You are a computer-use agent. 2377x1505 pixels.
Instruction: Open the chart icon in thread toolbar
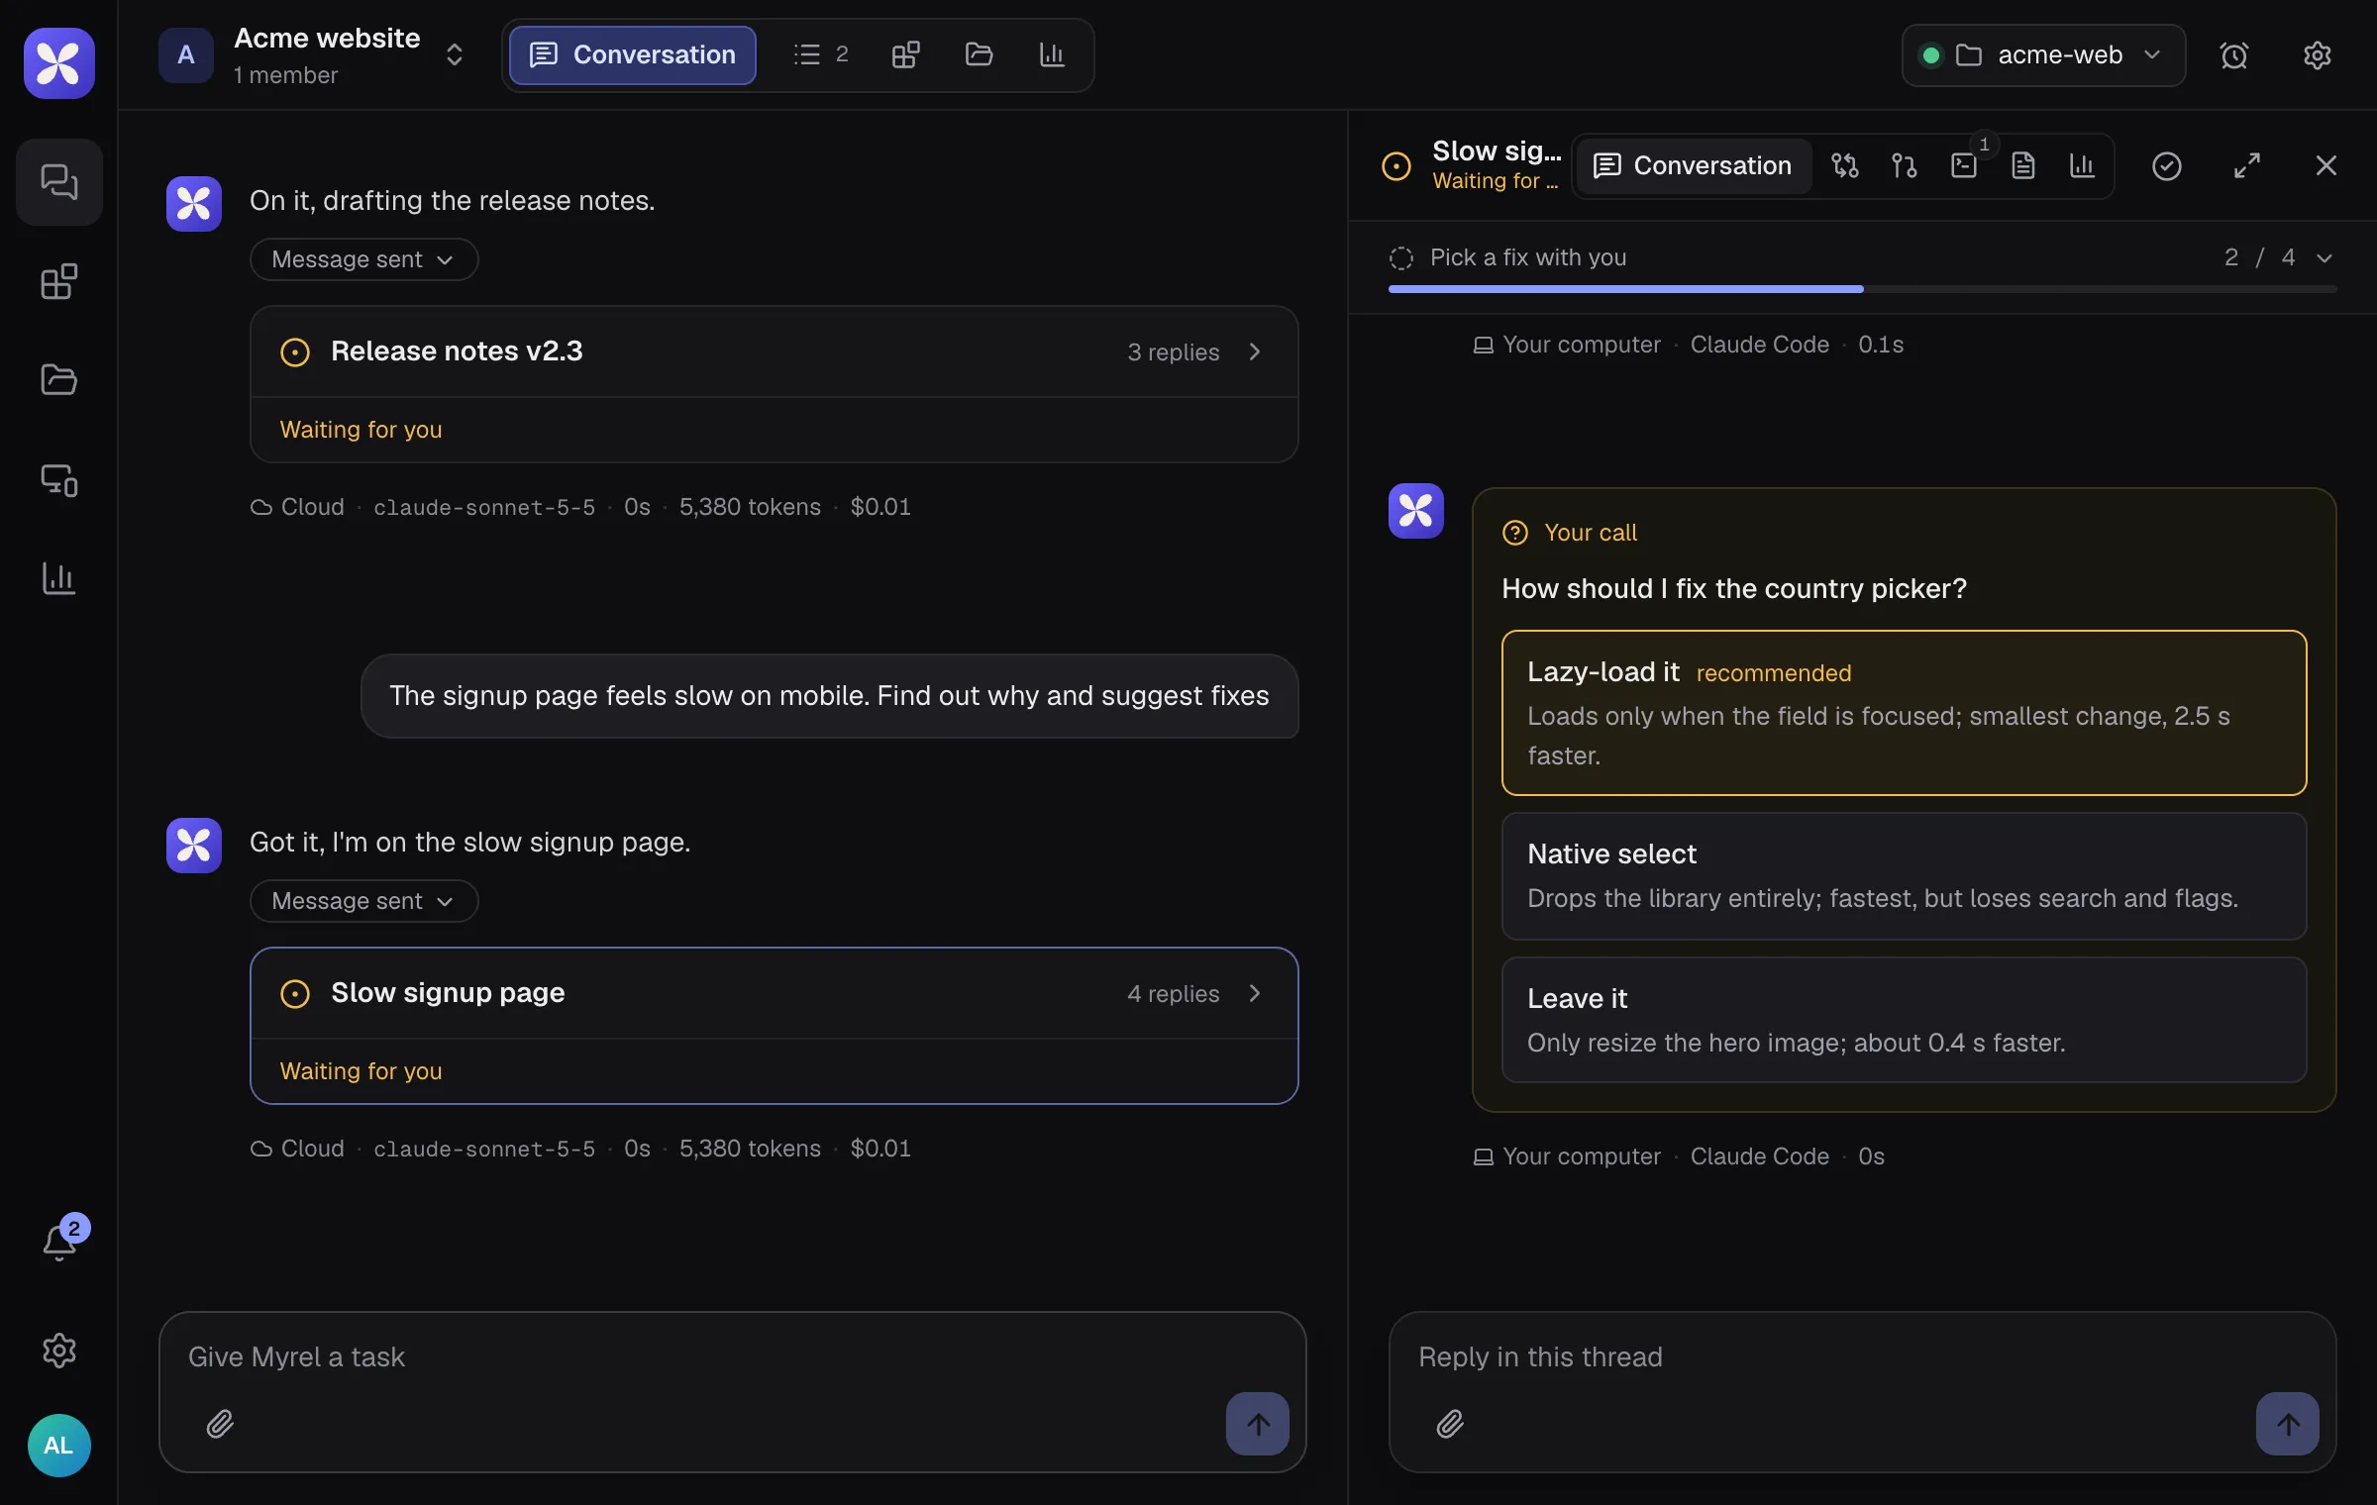(x=2082, y=165)
